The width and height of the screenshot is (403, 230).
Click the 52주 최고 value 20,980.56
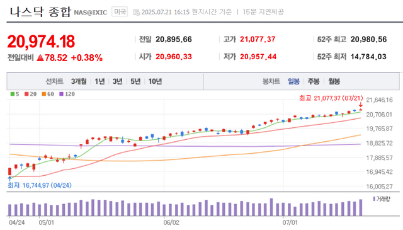point(368,39)
